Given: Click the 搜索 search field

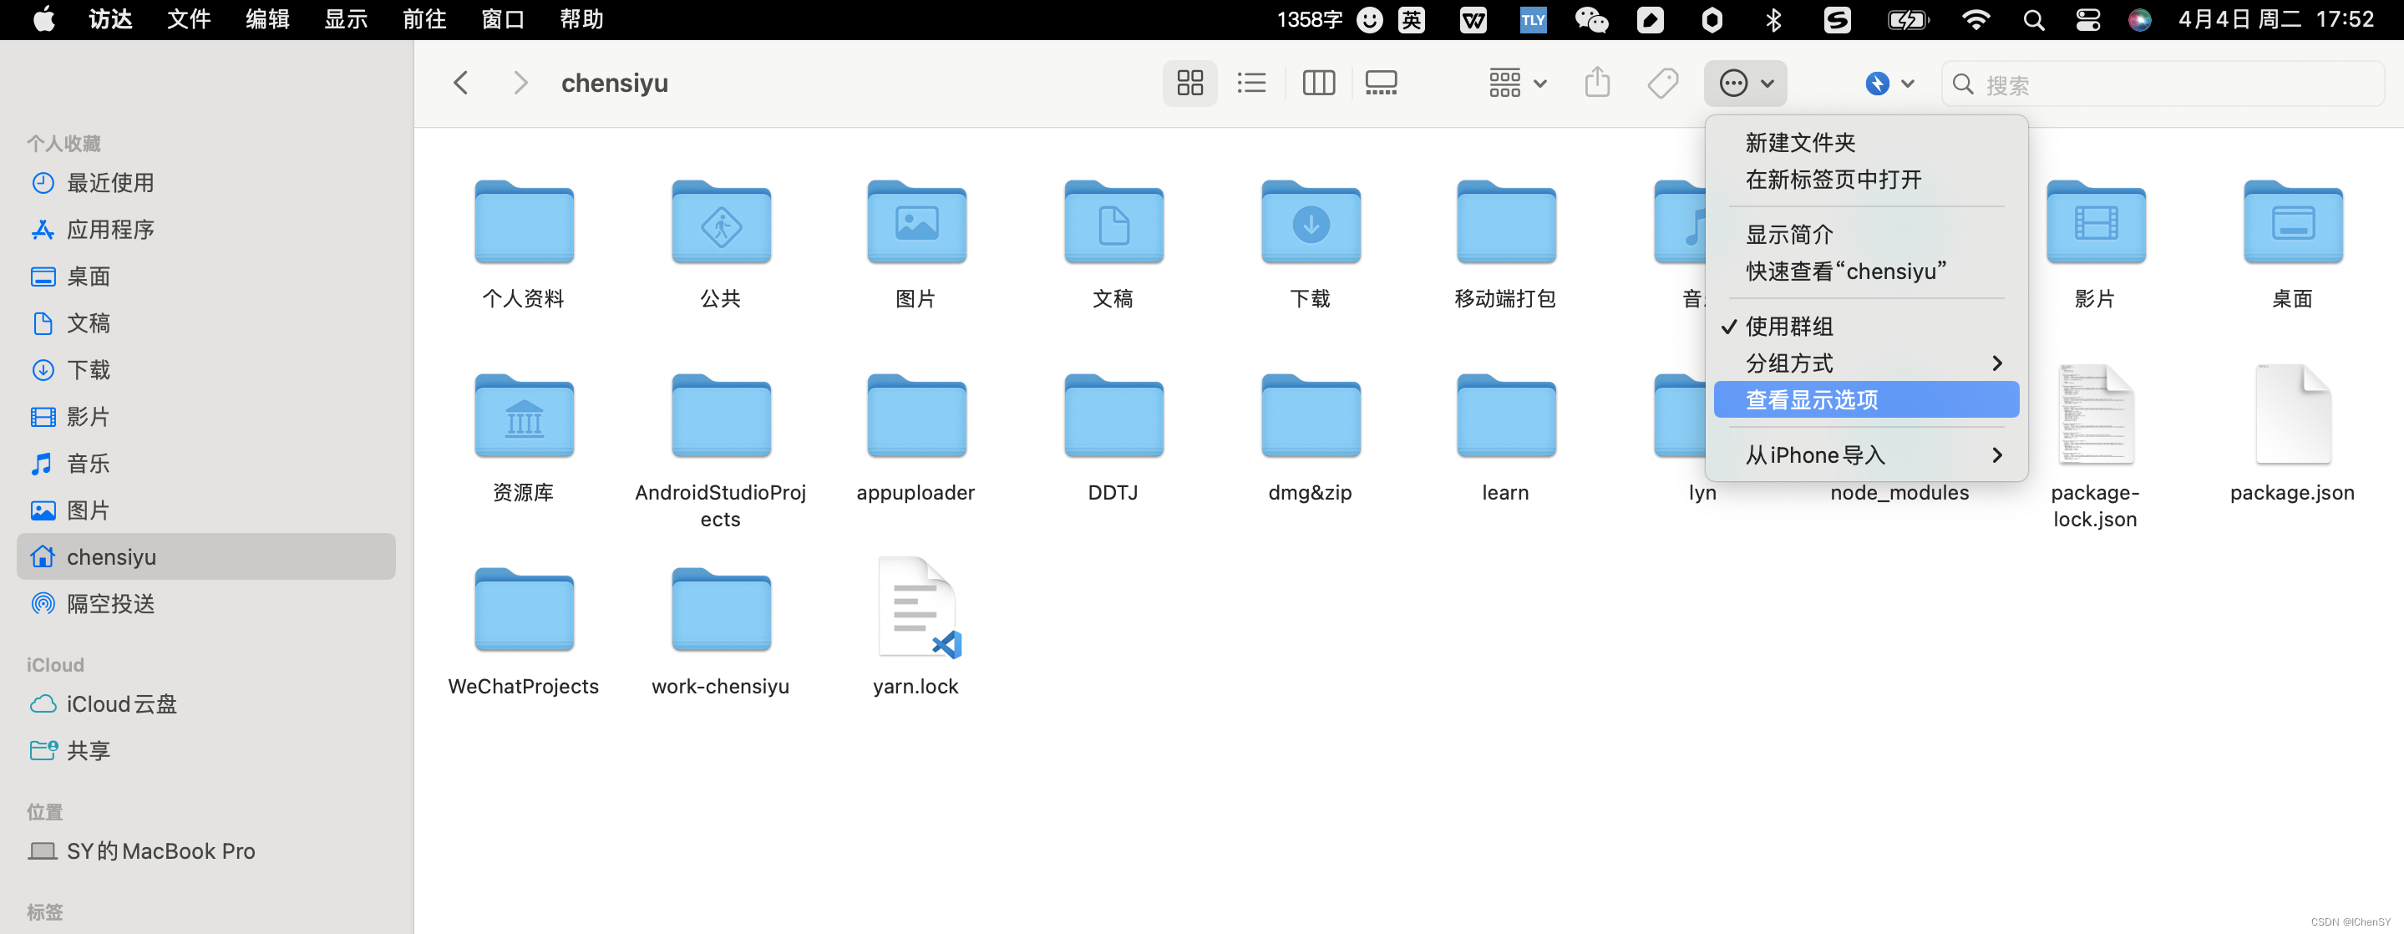Looking at the screenshot, I should click(2163, 84).
